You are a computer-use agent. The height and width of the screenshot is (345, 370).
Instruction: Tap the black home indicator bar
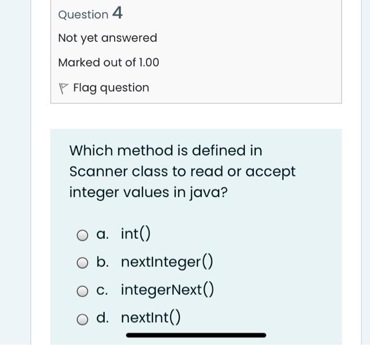196,335
